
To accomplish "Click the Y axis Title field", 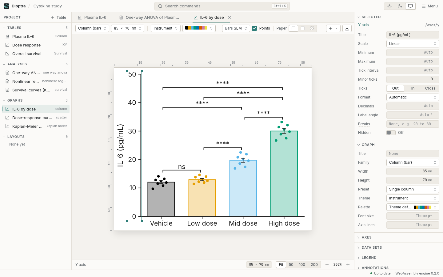I will click(413, 35).
